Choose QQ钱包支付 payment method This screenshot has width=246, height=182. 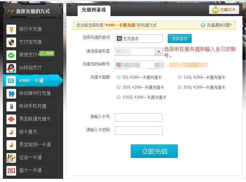33,68
